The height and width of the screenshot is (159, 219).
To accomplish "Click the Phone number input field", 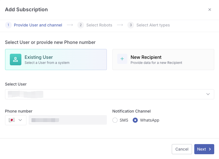I will (67, 120).
